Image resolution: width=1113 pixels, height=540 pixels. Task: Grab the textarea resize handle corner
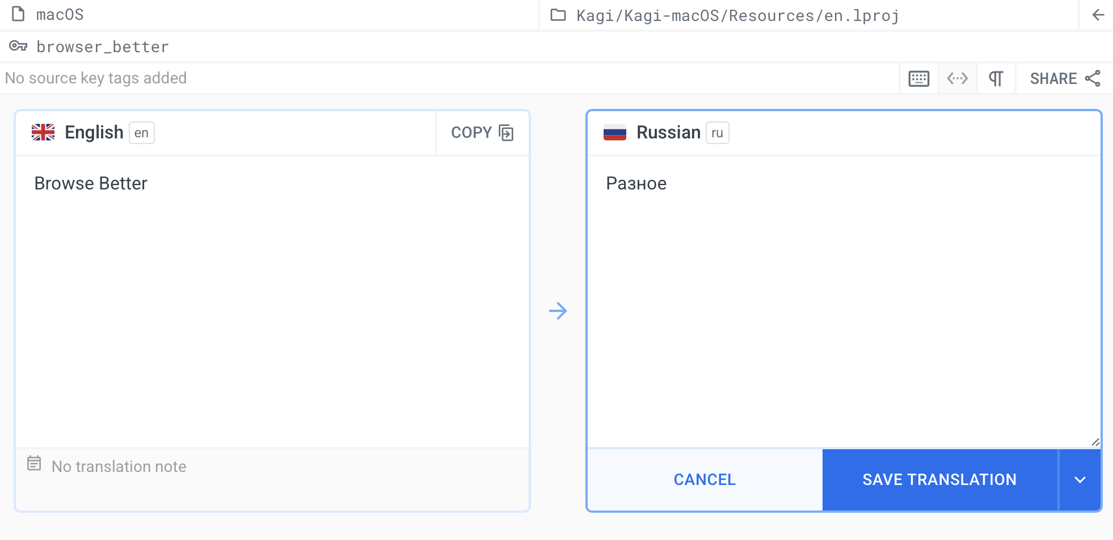pyautogui.click(x=1095, y=442)
